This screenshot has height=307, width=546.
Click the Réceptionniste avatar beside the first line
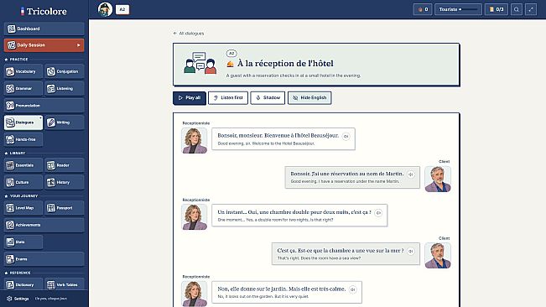[x=195, y=140]
